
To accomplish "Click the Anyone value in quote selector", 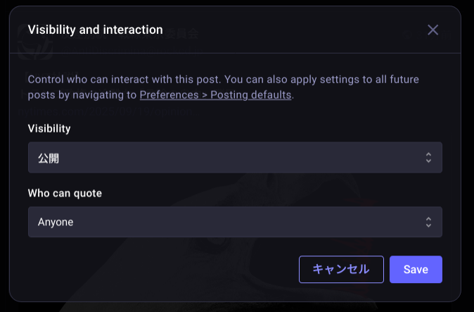I will tap(56, 223).
